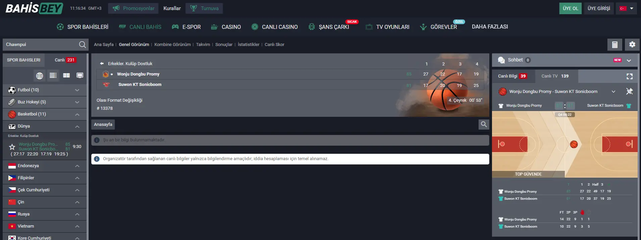Open the Turkish flag language dropdown
The width and height of the screenshot is (641, 240).
tap(626, 8)
